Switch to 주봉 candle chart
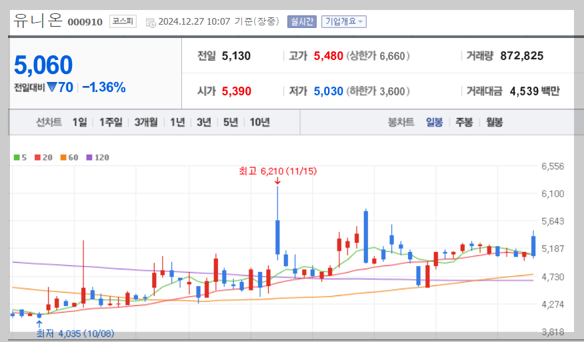Image resolution: width=584 pixels, height=342 pixels. click(464, 122)
